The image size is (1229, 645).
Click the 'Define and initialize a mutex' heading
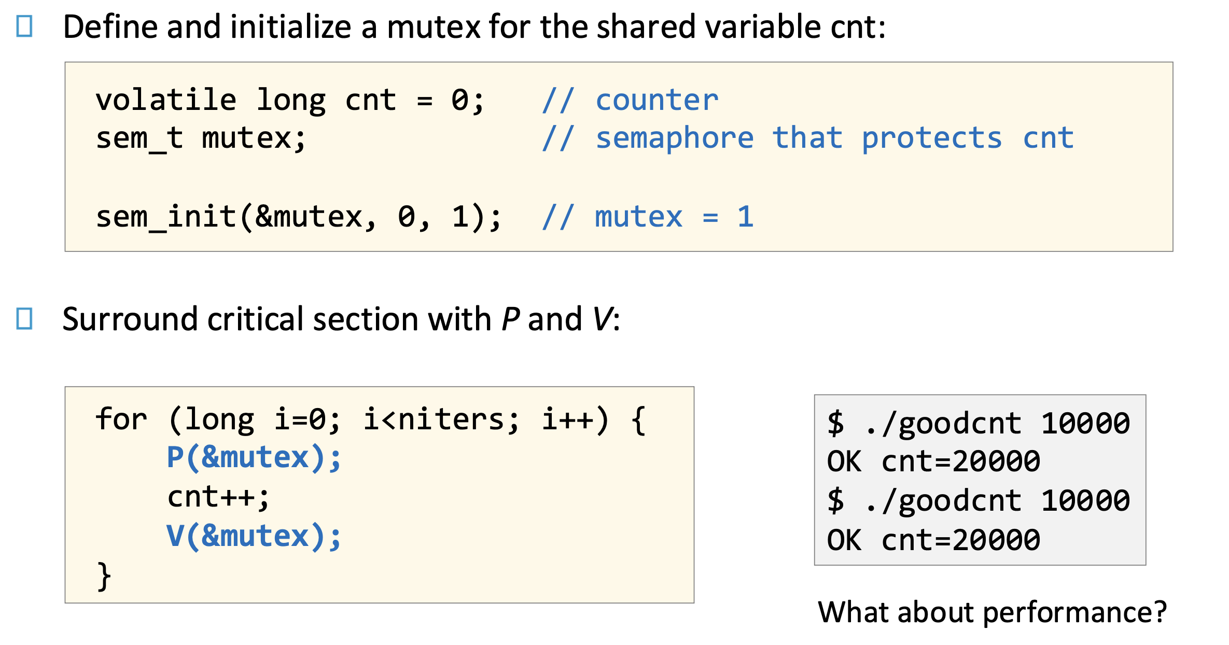tap(474, 27)
